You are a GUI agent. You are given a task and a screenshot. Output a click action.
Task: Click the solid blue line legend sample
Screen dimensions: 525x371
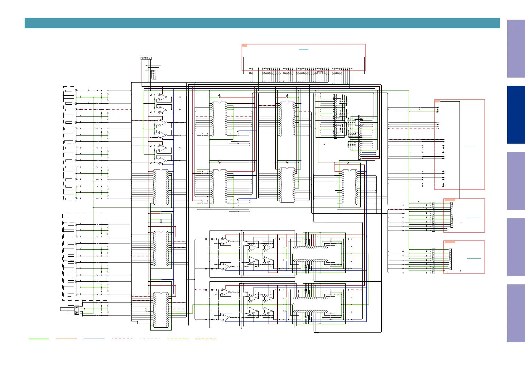pyautogui.click(x=94, y=339)
